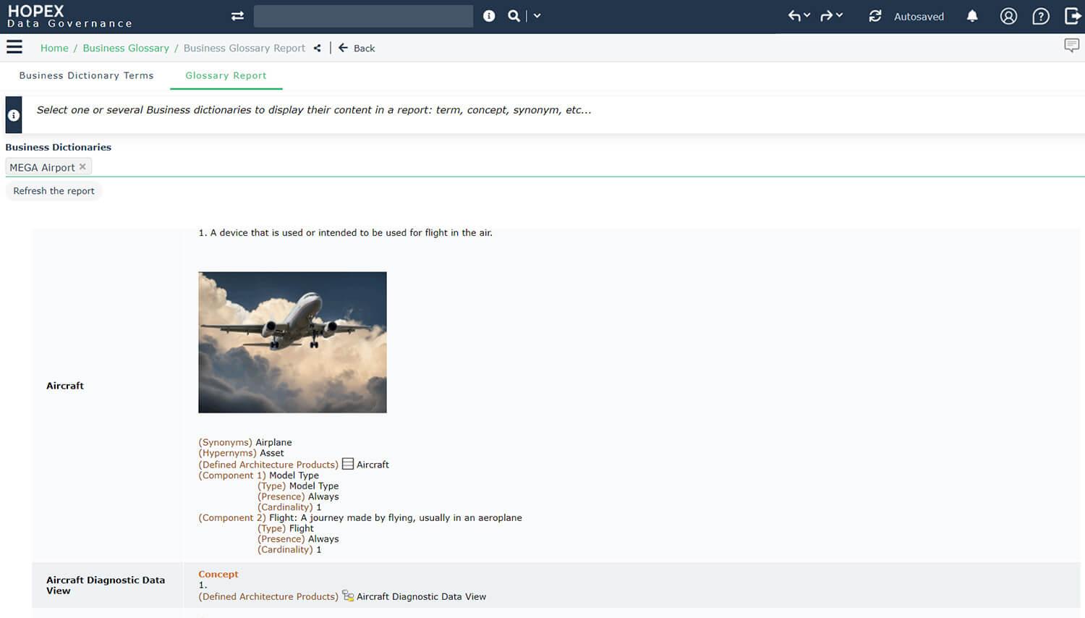This screenshot has height=618, width=1085.
Task: Open notifications bell icon
Action: pos(972,16)
